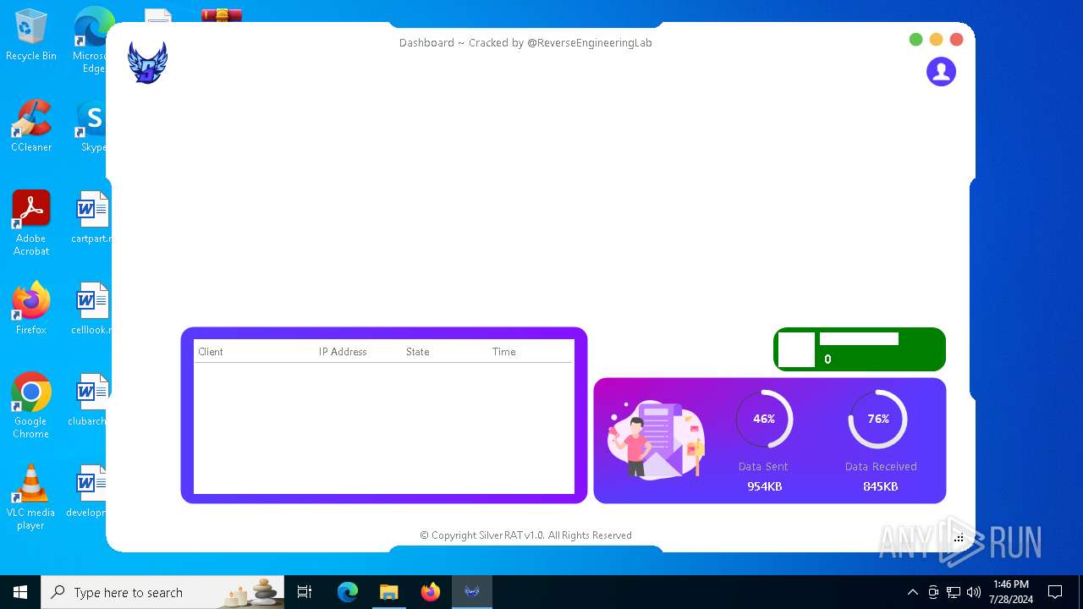Open the notification center icon

1055,592
